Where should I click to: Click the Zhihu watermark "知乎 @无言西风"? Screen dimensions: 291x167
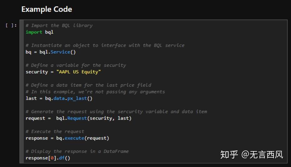[251, 154]
